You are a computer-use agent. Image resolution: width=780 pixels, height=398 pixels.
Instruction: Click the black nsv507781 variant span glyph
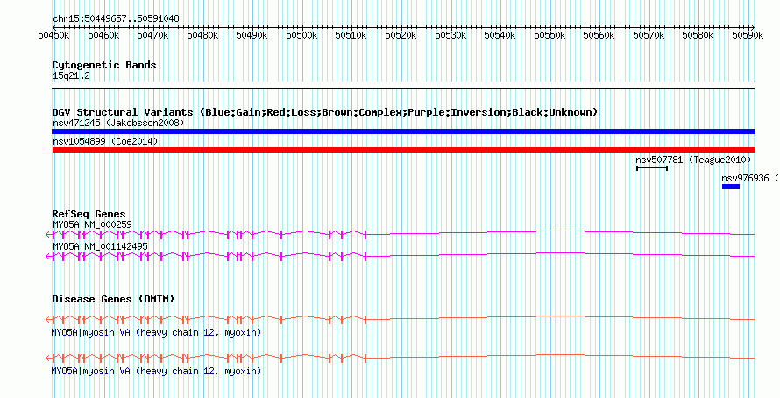pos(652,168)
